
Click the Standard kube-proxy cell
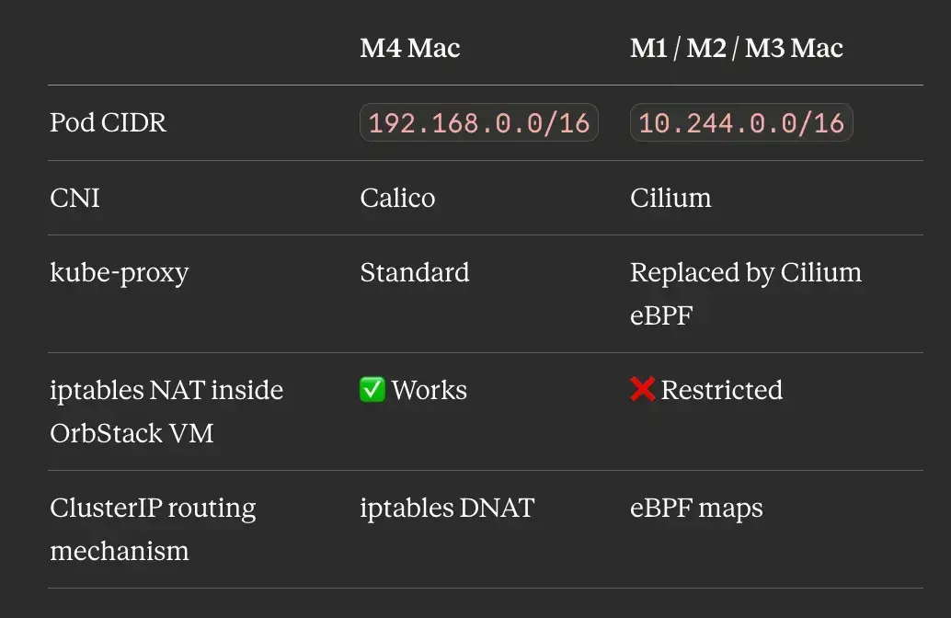click(x=414, y=272)
